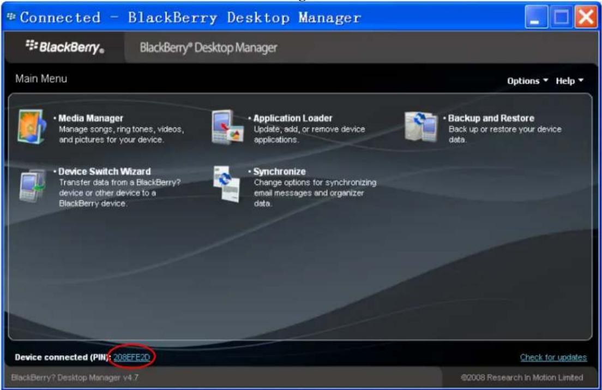The width and height of the screenshot is (602, 390).
Task: Click the Application Loader icon
Action: click(227, 128)
